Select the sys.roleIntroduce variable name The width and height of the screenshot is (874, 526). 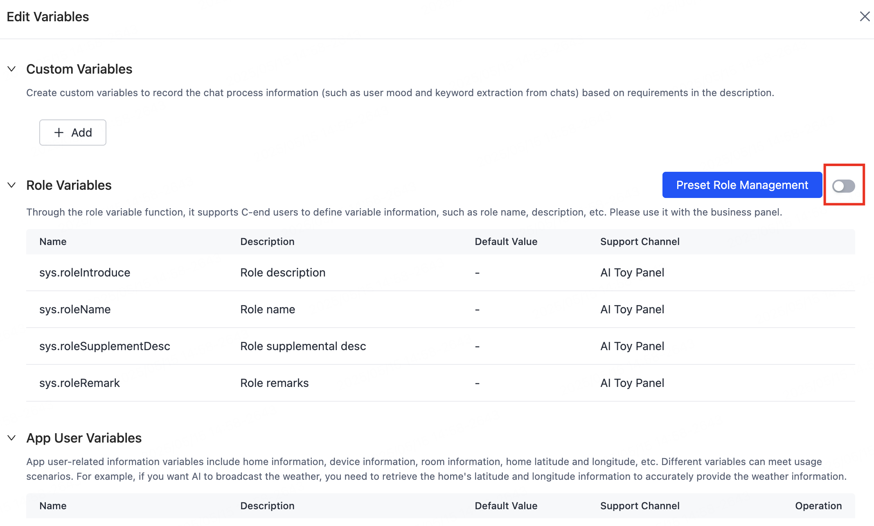(85, 273)
